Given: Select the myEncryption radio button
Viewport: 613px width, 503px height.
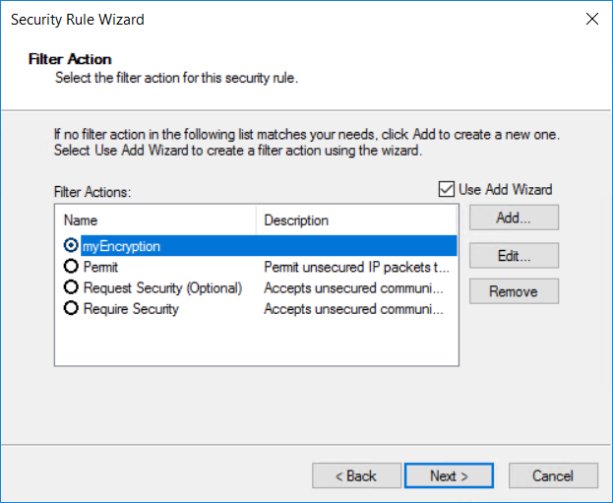Looking at the screenshot, I should click(71, 246).
